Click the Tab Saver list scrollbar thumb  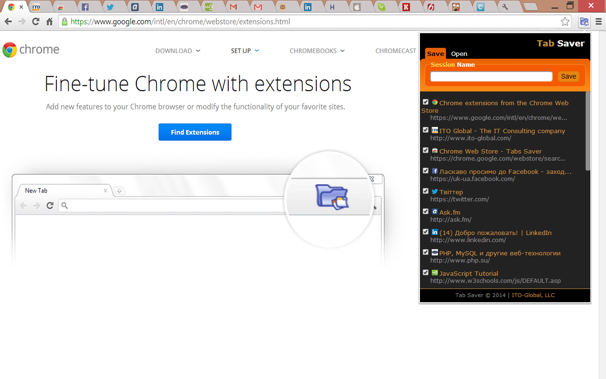click(x=588, y=130)
